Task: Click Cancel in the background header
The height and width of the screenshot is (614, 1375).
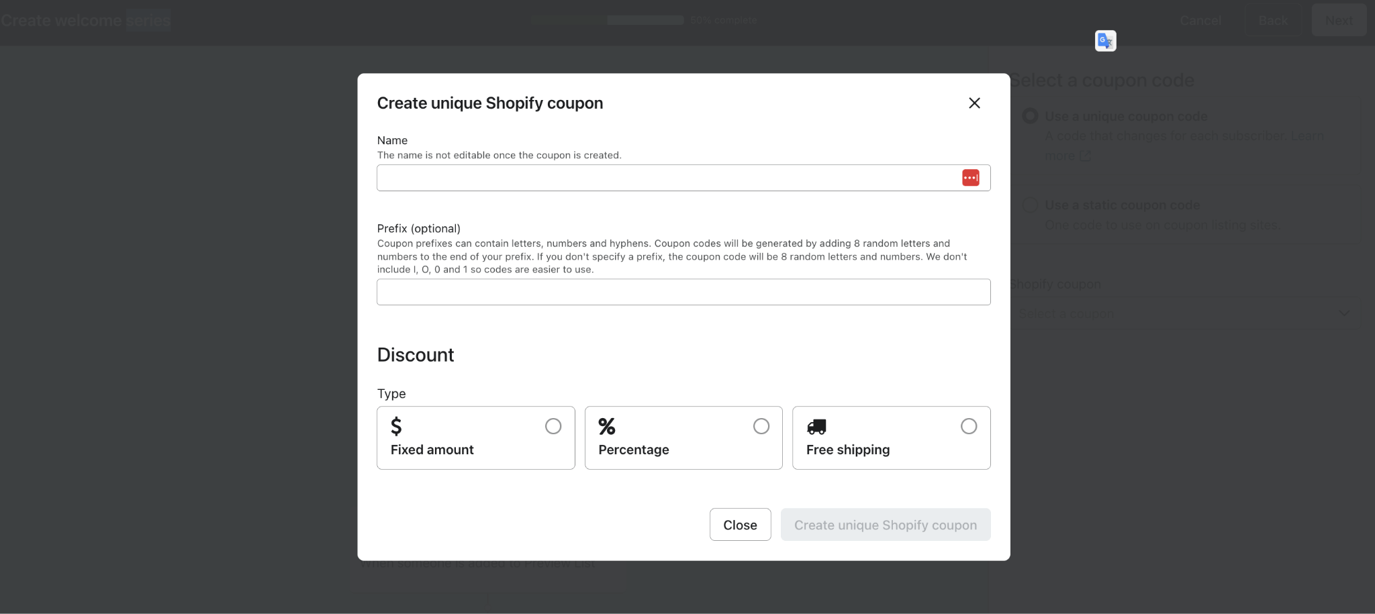Action: tap(1200, 21)
